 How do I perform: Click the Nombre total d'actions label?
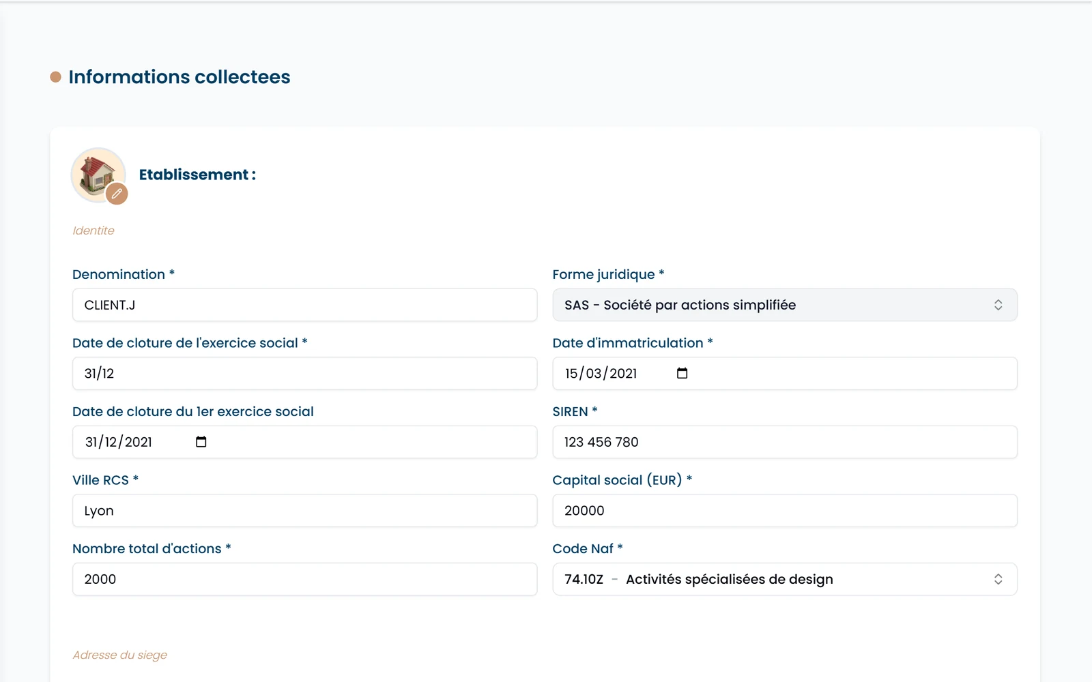point(152,548)
